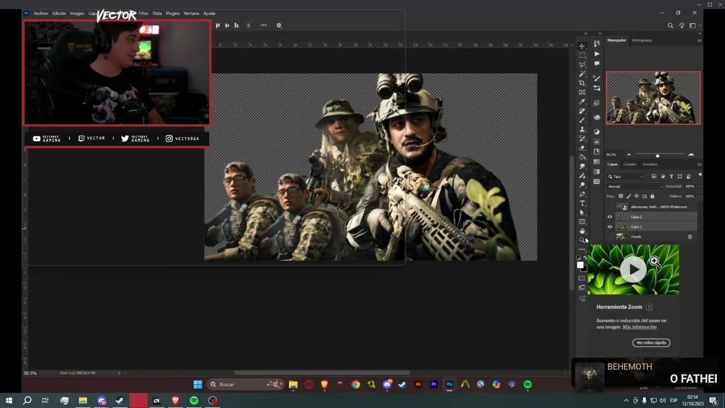Select the Eyedropper tool
The image size is (725, 408).
pos(582,102)
